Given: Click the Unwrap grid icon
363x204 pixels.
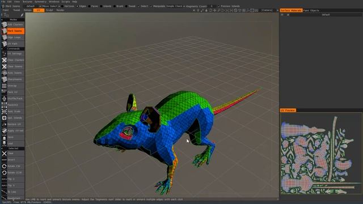Looking at the screenshot, I should pyautogui.click(x=4, y=86).
